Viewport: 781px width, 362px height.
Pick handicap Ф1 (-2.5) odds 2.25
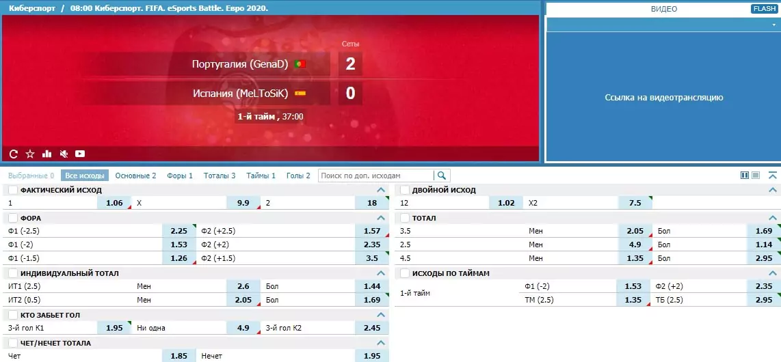point(178,231)
